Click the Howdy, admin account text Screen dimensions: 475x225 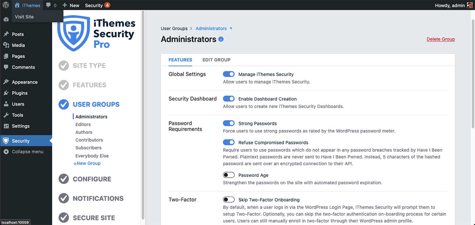point(450,5)
